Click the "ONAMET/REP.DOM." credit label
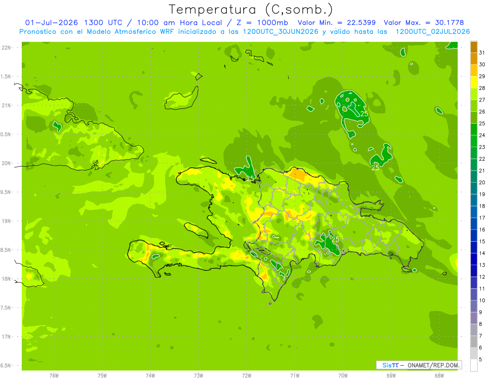 [x=434, y=365]
